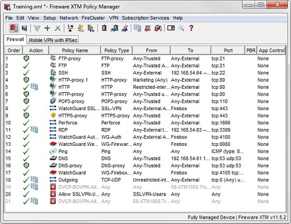
Task: Click the green shield in DNS-proxy row
Action: pyautogui.click(x=26, y=165)
